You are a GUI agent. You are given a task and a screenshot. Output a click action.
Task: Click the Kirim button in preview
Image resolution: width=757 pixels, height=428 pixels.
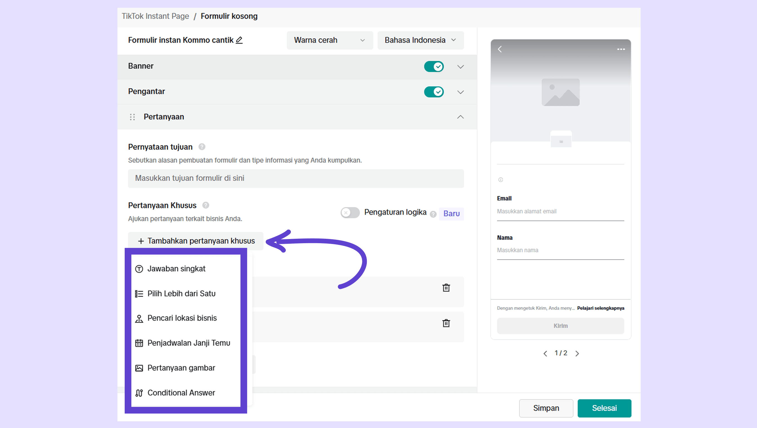(561, 326)
